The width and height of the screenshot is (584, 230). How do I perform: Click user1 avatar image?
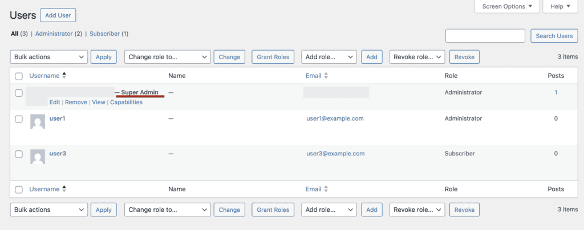point(38,122)
